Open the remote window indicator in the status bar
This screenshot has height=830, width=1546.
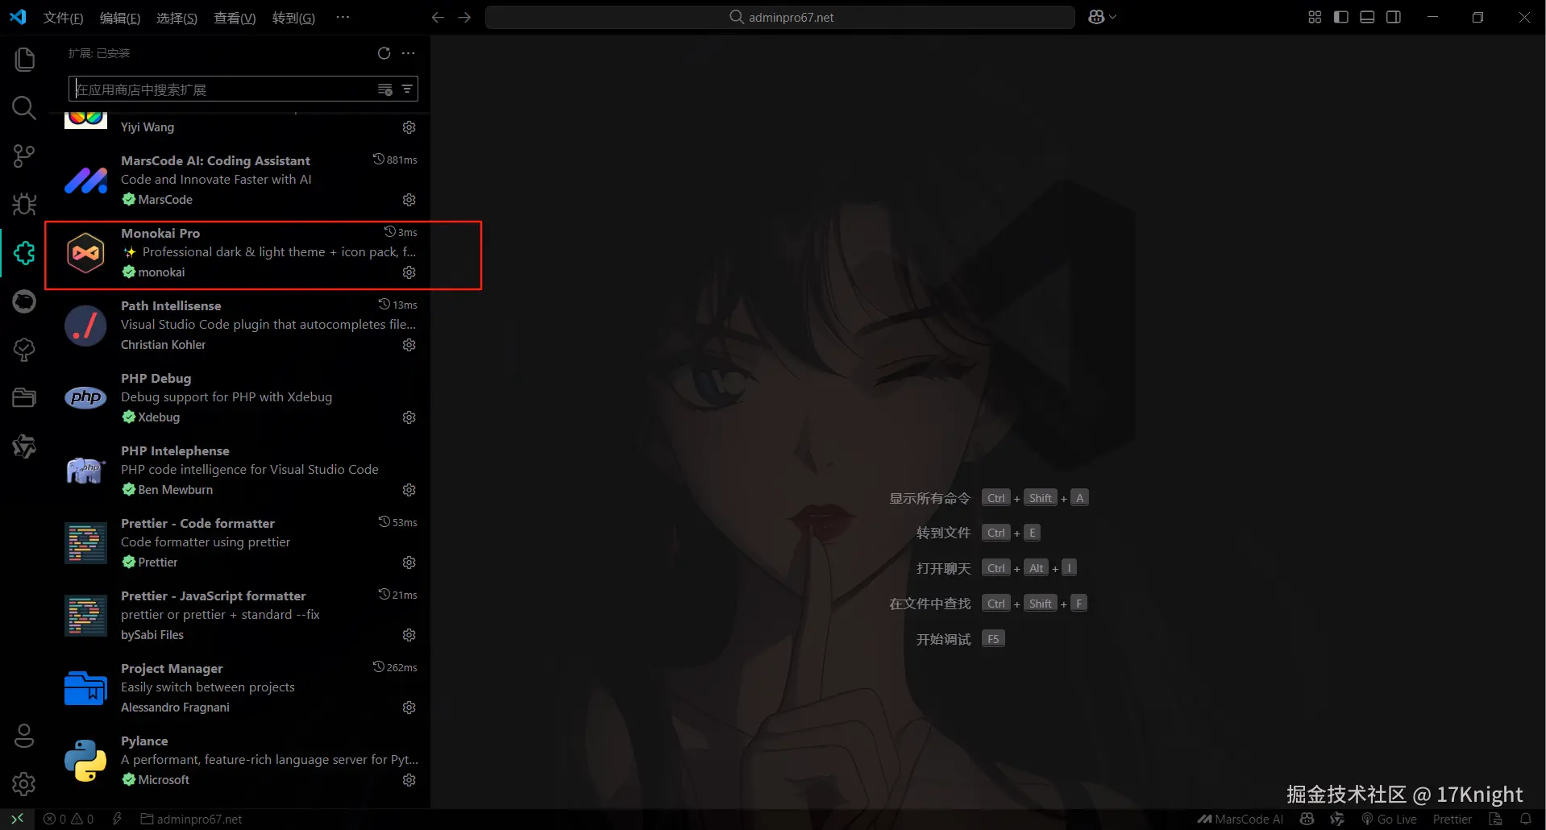coord(17,819)
